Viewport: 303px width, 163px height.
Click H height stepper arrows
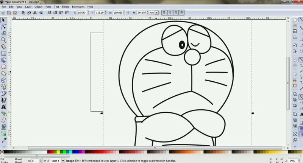[x=148, y=13]
